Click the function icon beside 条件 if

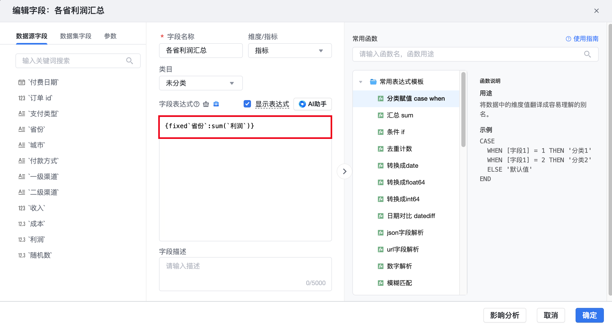click(381, 132)
